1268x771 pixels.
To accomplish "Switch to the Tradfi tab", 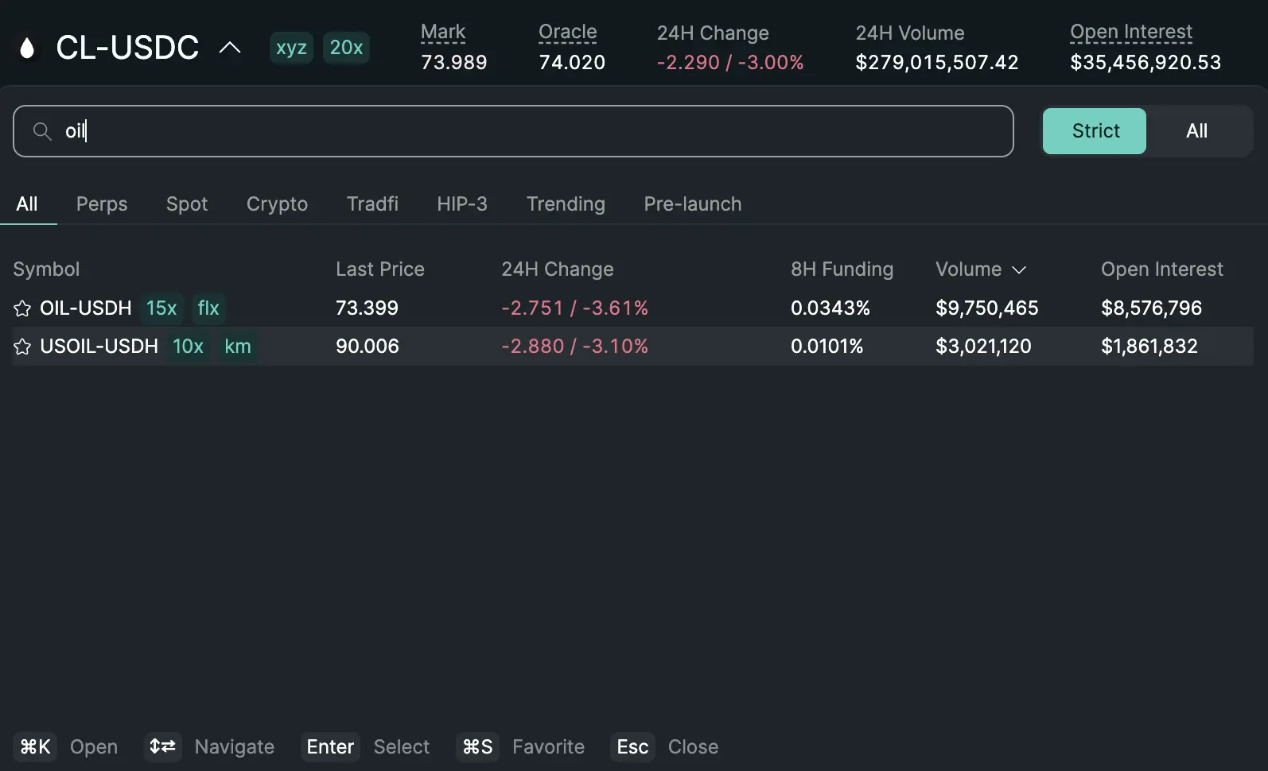I will click(372, 204).
